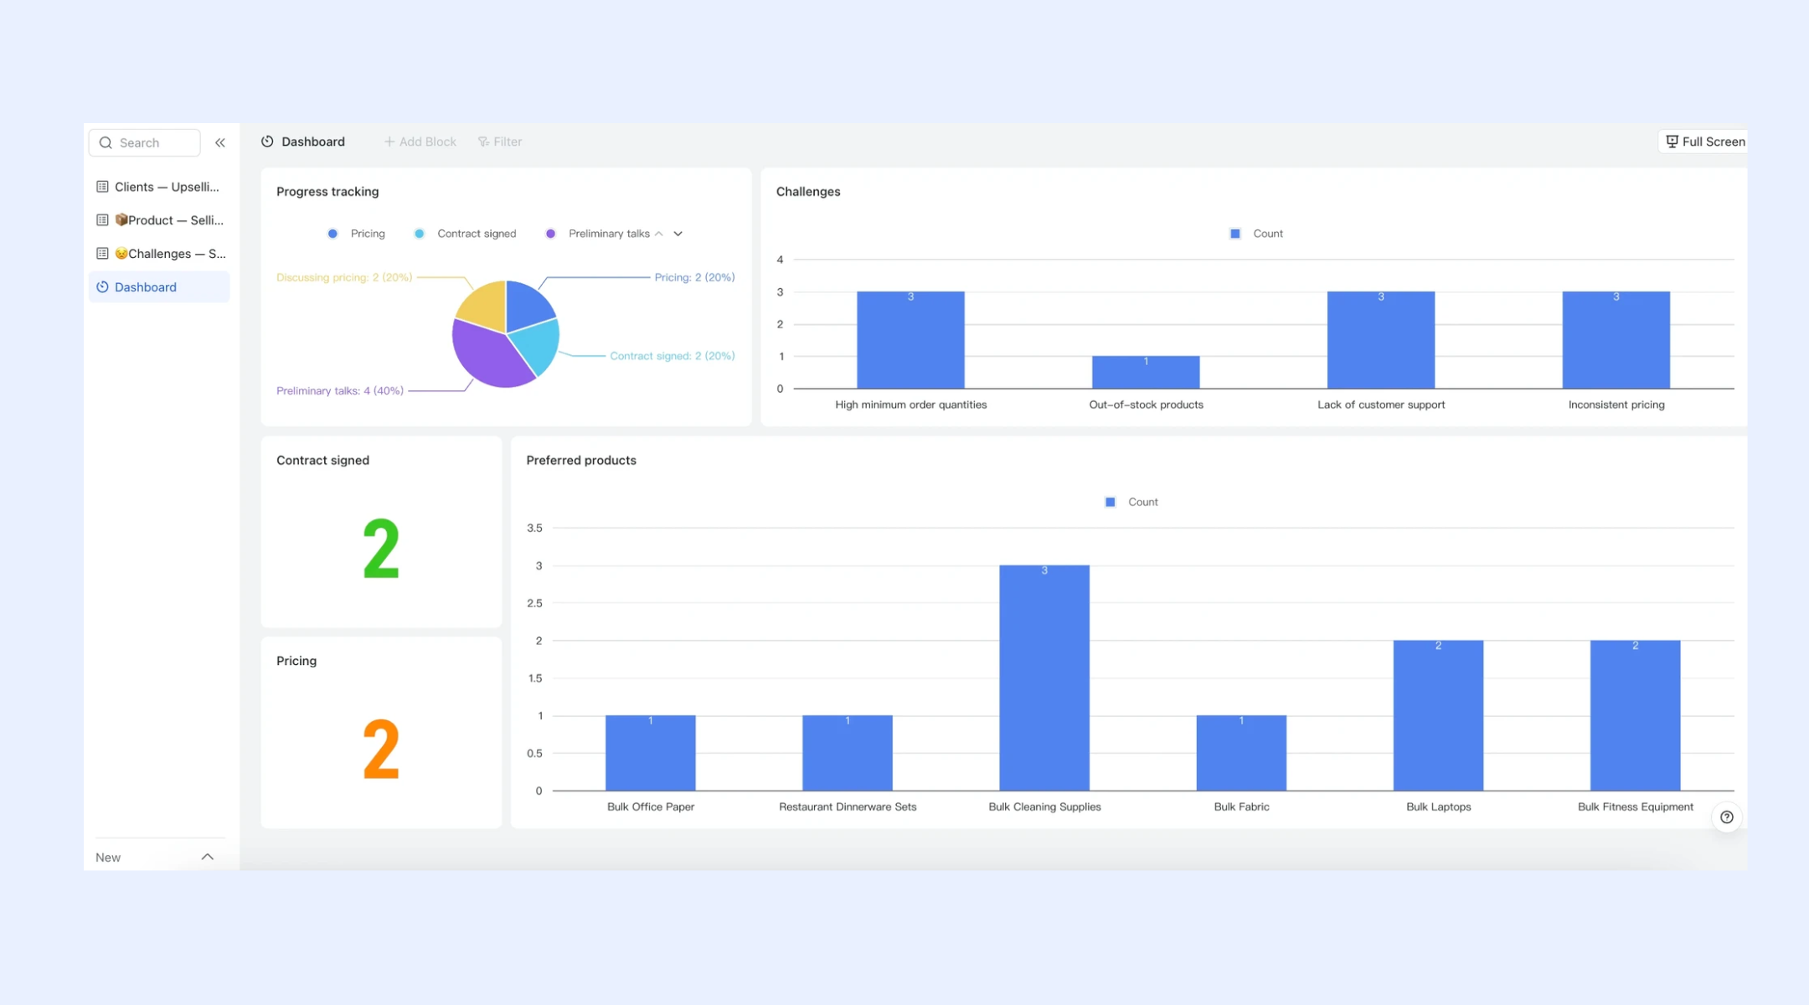Image resolution: width=1809 pixels, height=1005 pixels.
Task: Go to previous legend page arrow
Action: pos(659,234)
